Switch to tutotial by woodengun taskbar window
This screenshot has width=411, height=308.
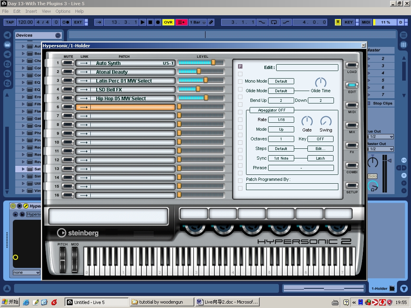[x=162, y=302]
